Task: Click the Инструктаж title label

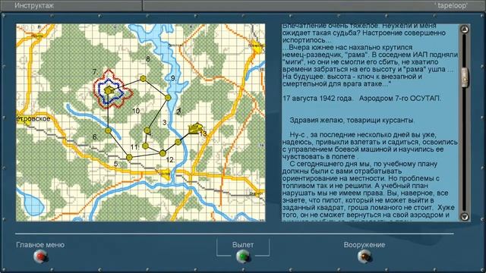Action: click(34, 5)
